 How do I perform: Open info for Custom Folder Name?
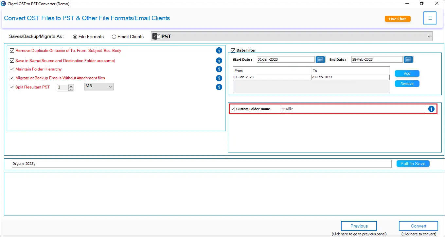pos(431,109)
